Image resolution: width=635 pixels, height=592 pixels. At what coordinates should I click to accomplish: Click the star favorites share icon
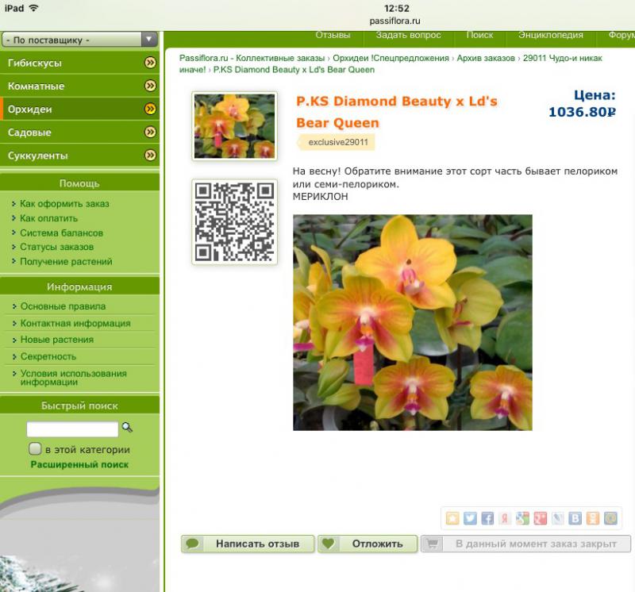(x=452, y=518)
